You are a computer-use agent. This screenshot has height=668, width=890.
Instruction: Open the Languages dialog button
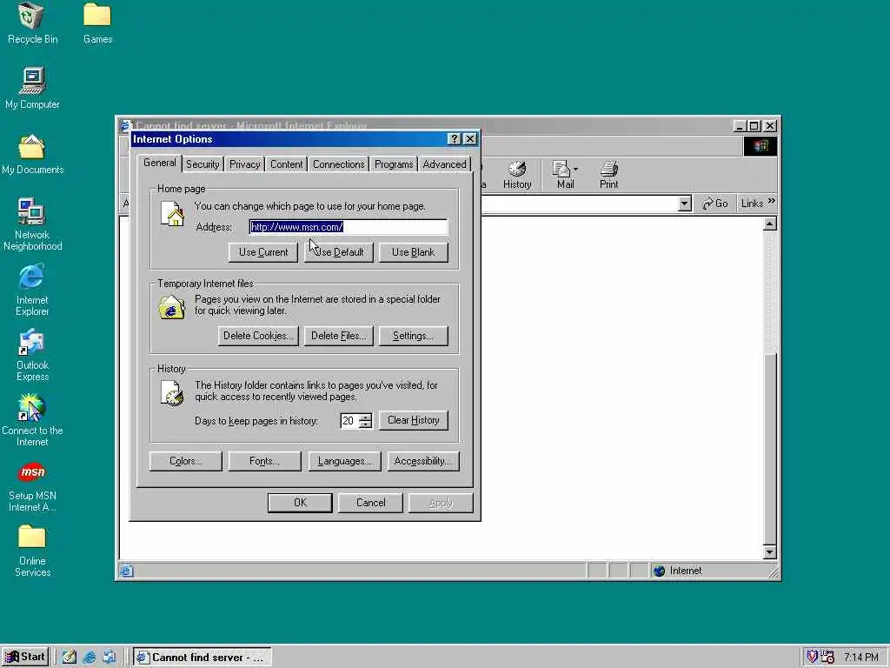[x=344, y=461]
